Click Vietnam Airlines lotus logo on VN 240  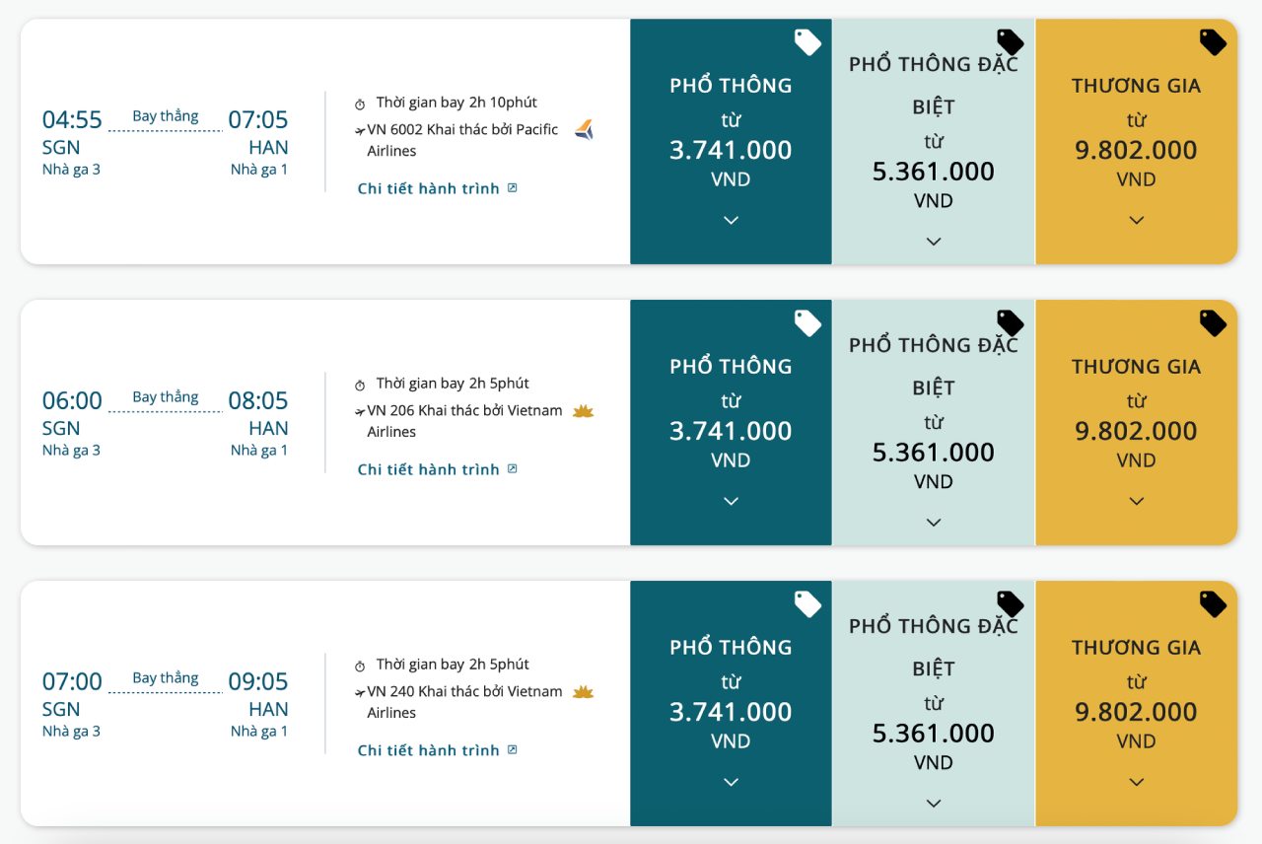pyautogui.click(x=583, y=692)
